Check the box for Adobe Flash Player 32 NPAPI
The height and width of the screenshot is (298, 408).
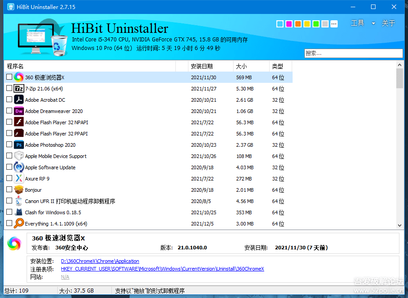pos(9,122)
